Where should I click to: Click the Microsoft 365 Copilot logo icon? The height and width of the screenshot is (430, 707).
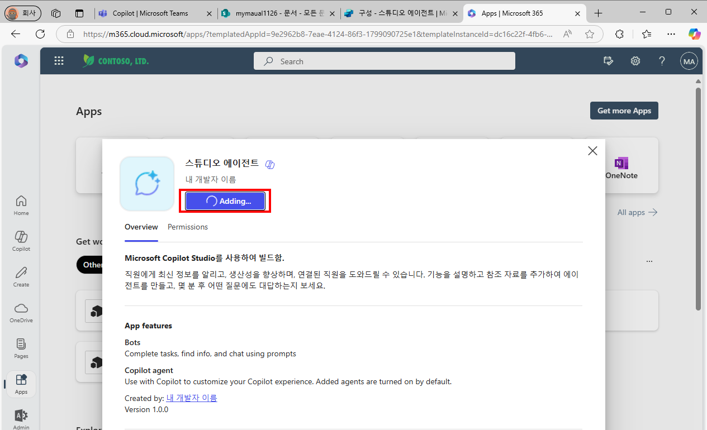coord(21,61)
